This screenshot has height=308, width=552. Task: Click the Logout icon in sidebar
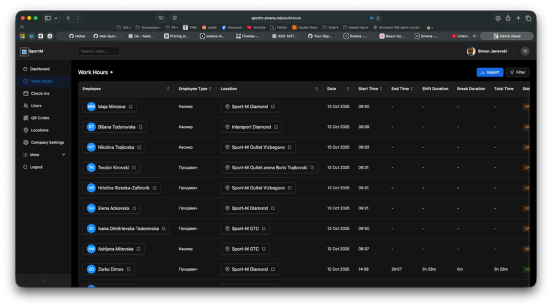coord(26,167)
